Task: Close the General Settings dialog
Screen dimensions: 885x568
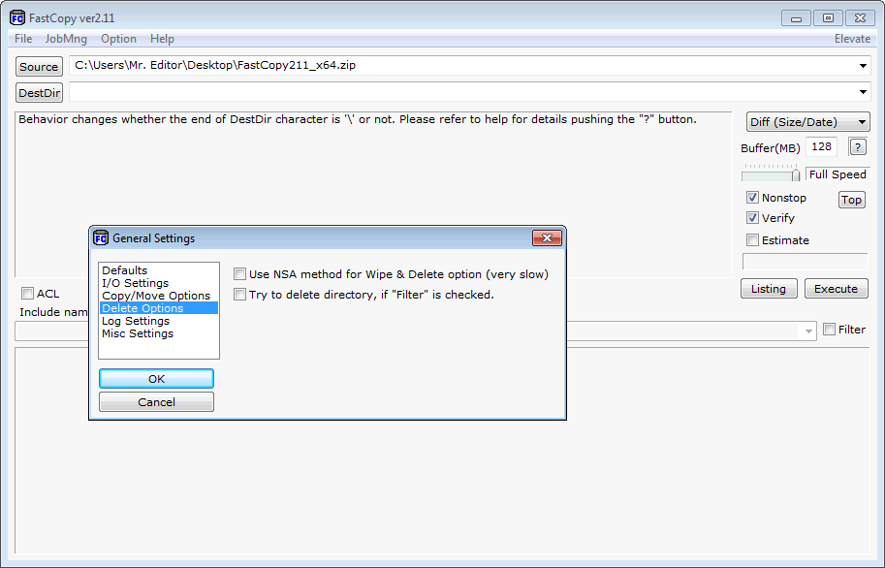Action: click(x=547, y=238)
